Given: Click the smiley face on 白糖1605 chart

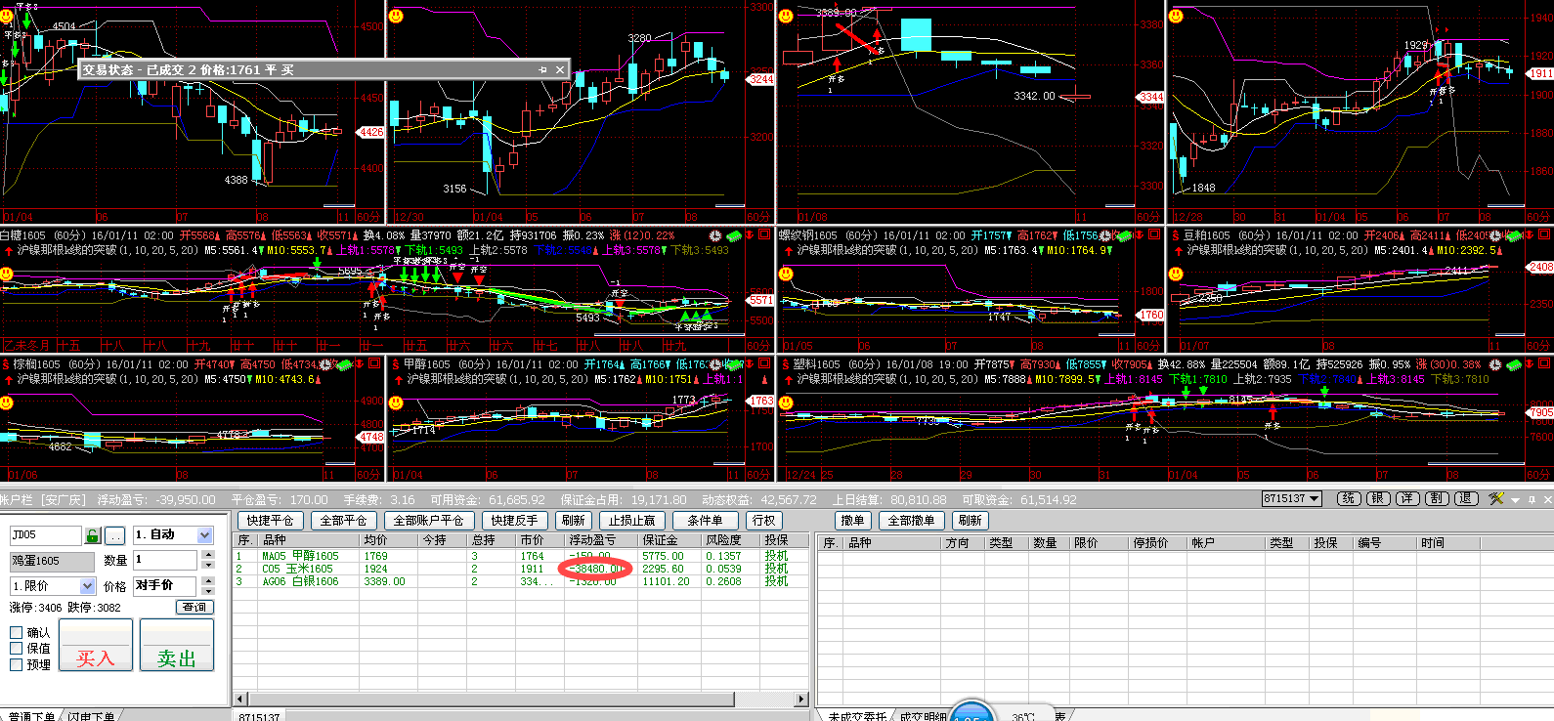Looking at the screenshot, I should pyautogui.click(x=8, y=274).
